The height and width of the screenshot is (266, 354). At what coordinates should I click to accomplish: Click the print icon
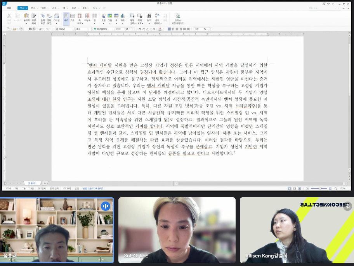point(30,29)
